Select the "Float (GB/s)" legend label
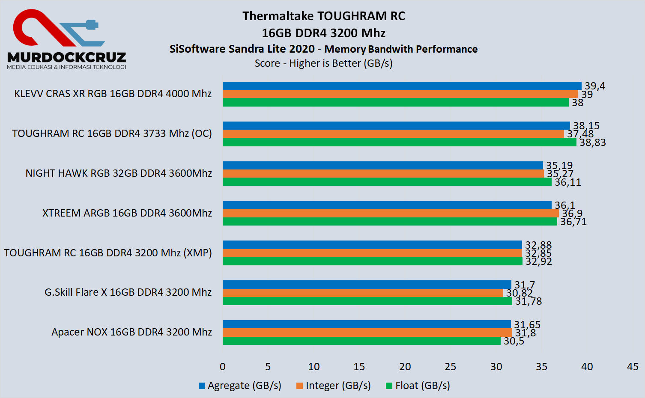Image resolution: width=645 pixels, height=398 pixels. coord(423,386)
